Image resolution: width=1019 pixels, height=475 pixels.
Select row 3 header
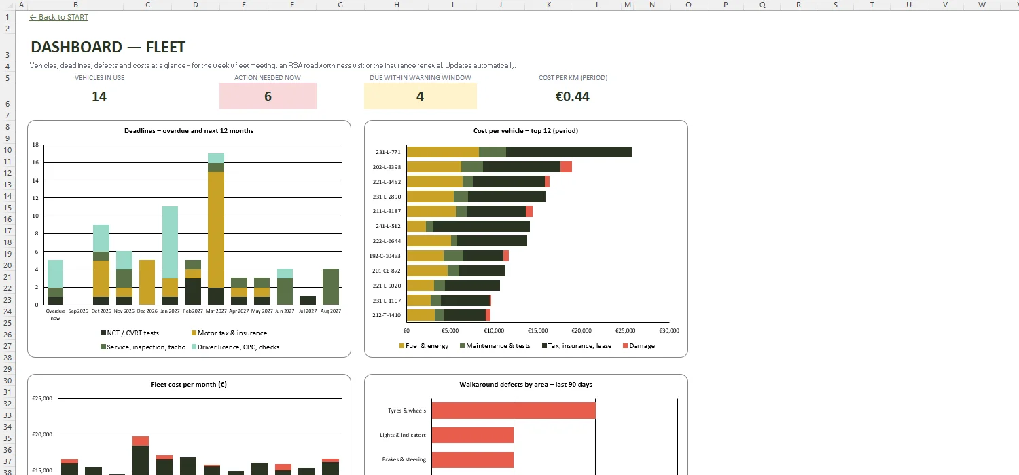pos(7,47)
